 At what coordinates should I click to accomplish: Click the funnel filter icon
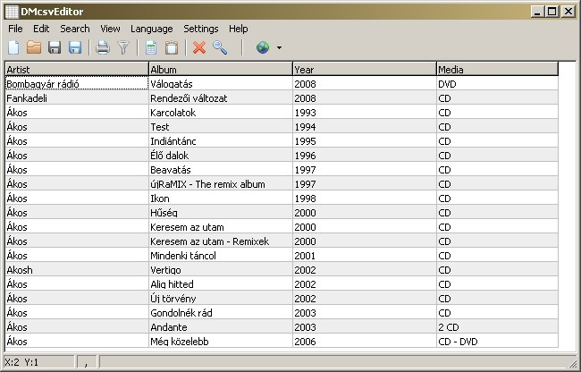click(x=123, y=47)
